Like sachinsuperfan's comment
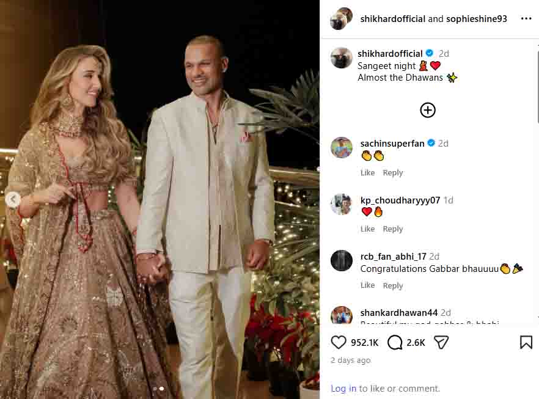Screen dimensions: 539x399 (367, 173)
